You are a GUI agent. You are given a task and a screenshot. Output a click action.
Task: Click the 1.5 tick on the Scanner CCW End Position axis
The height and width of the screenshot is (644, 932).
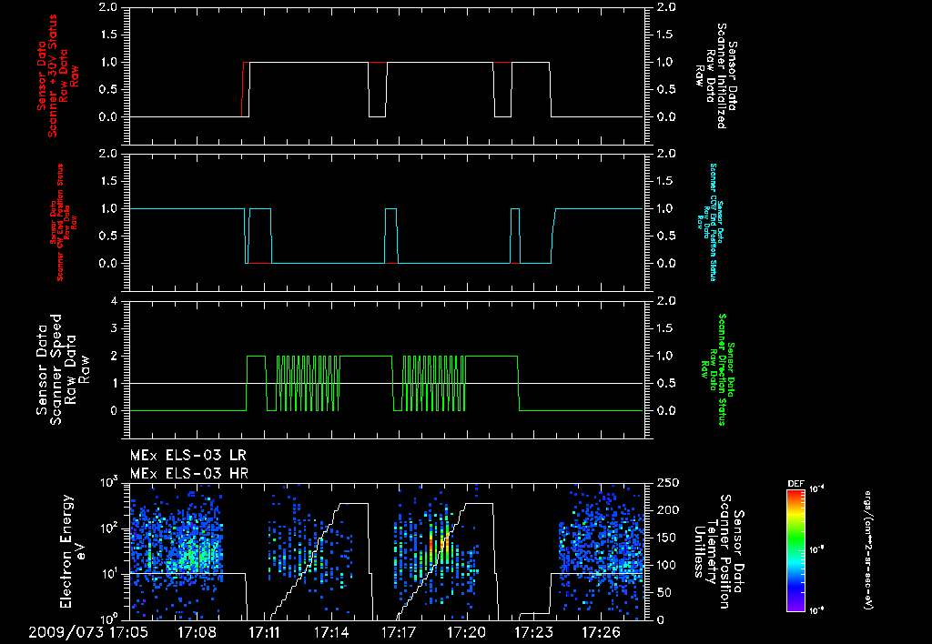click(666, 181)
